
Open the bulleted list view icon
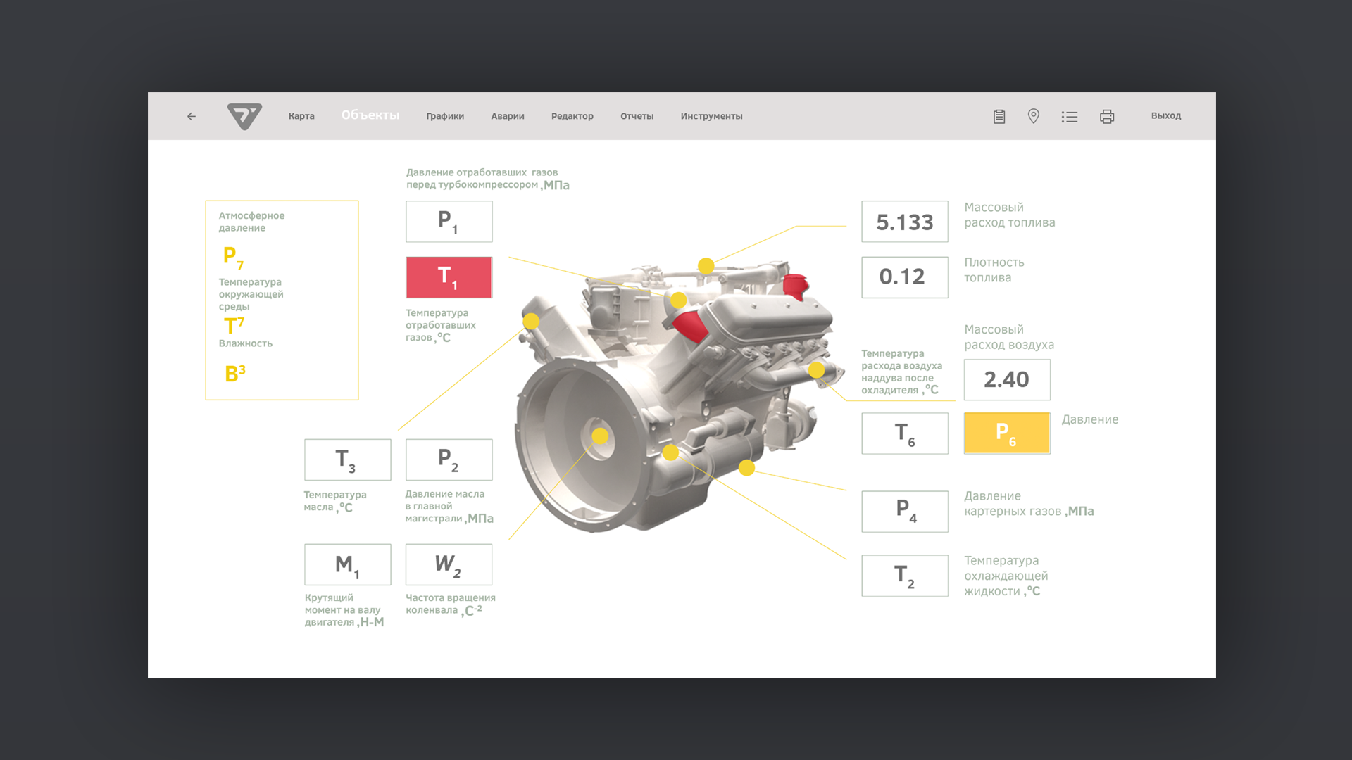(x=1069, y=117)
